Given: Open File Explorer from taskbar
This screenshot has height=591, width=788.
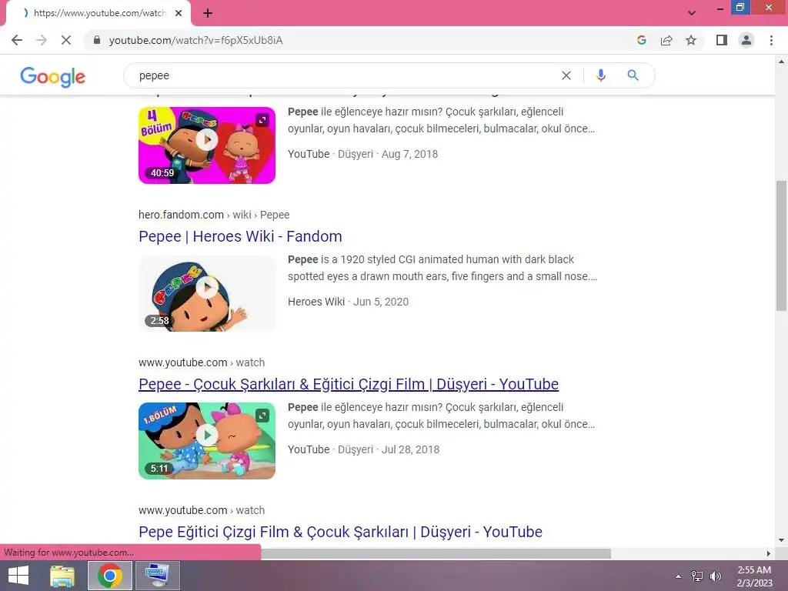Looking at the screenshot, I should 62,576.
